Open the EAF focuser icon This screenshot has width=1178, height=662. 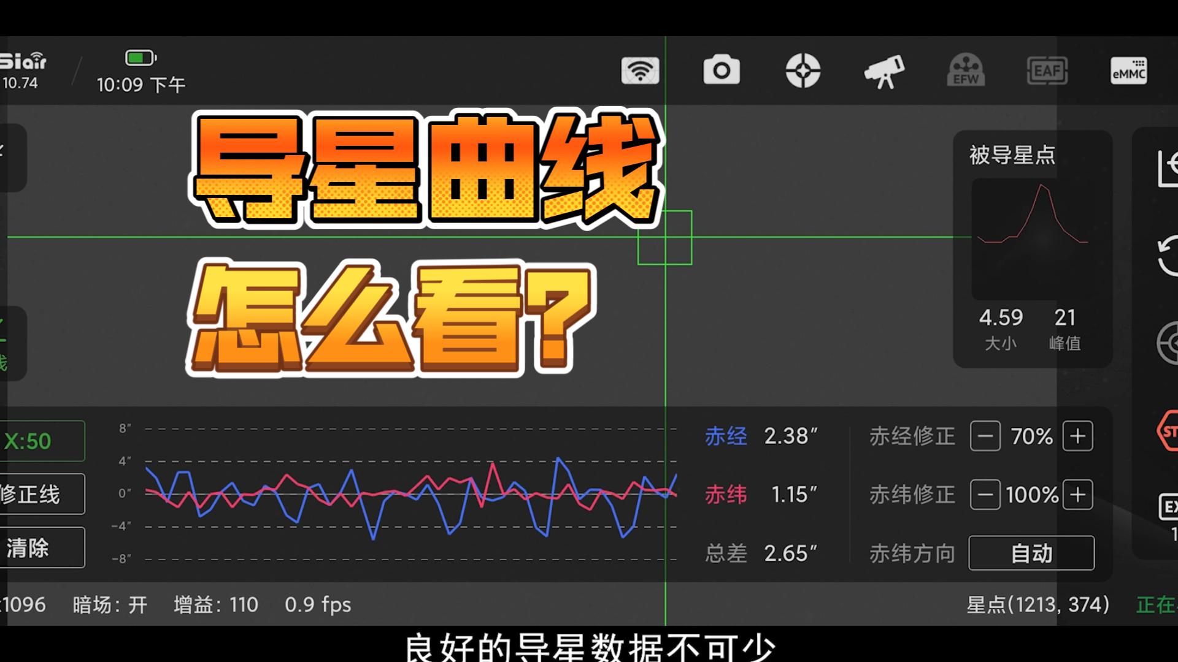1047,70
